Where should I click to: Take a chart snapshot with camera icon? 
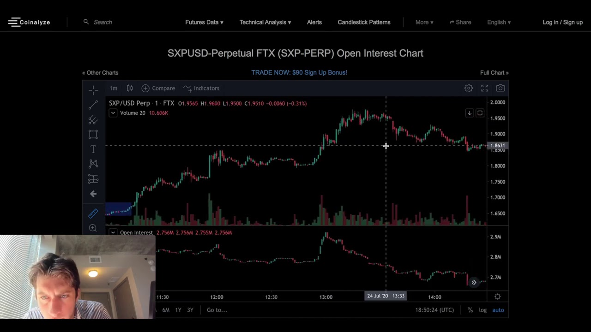click(x=500, y=88)
